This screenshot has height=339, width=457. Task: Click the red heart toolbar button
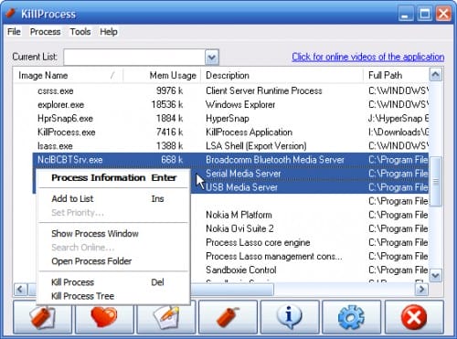click(x=104, y=317)
